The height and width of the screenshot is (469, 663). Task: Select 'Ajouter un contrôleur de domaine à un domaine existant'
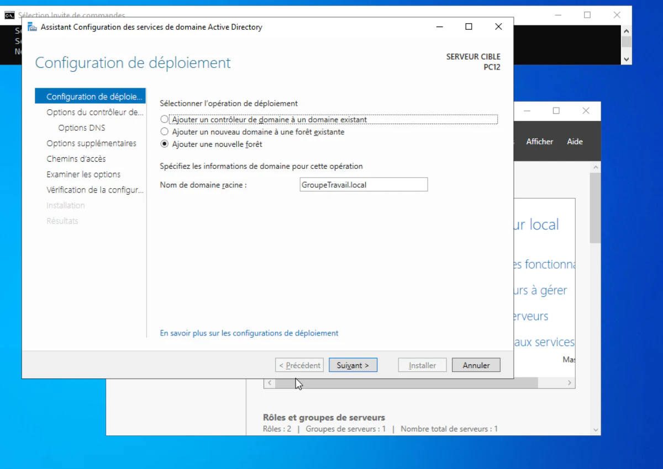(x=164, y=119)
